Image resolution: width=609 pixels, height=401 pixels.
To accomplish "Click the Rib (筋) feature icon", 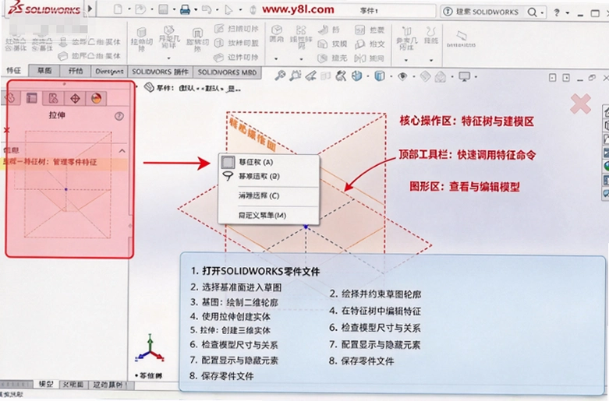I will coord(329,30).
